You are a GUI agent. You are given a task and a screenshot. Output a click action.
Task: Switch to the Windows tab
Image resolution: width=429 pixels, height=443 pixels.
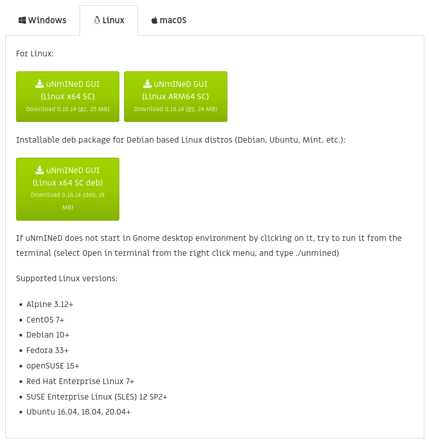coord(42,20)
